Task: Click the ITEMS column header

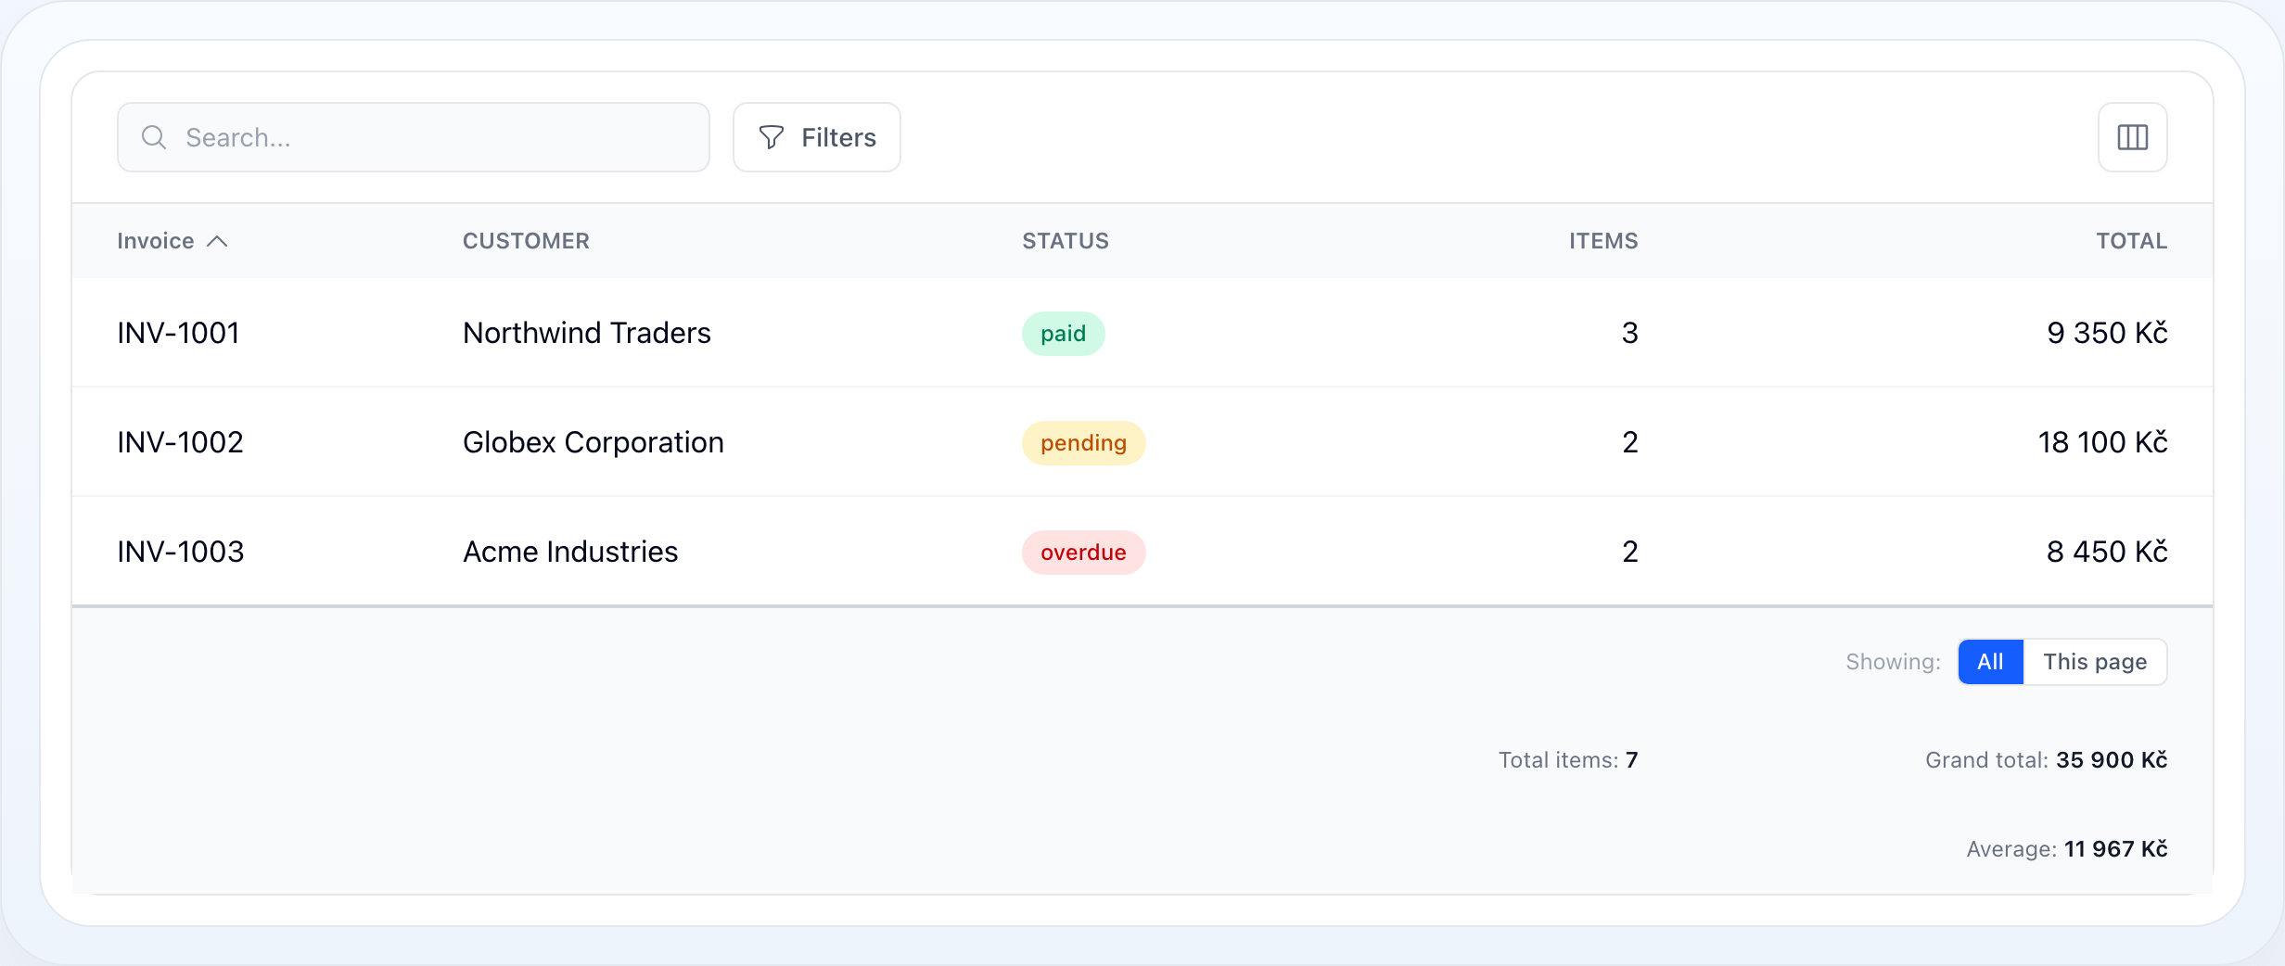Action: pyautogui.click(x=1603, y=241)
